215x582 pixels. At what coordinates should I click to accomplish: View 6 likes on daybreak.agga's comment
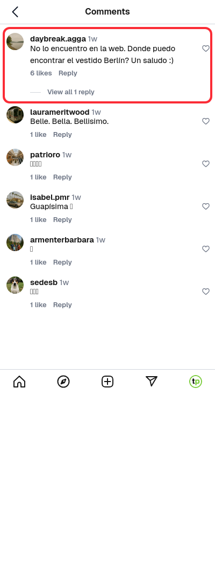pos(41,73)
